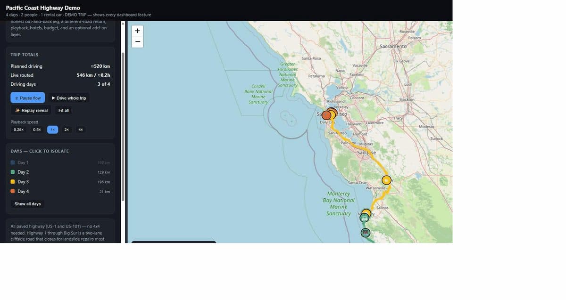The height and width of the screenshot is (300, 566).
Task: Click the Salinas label on the map
Action: tap(382, 208)
